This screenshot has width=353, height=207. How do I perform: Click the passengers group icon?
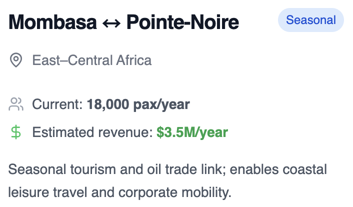16,104
